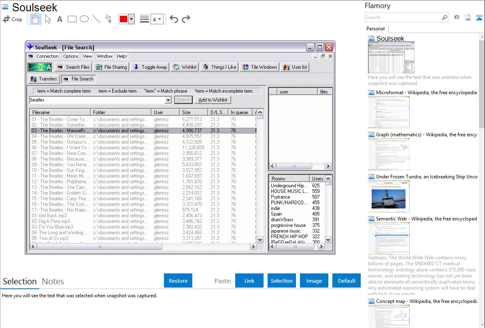Viewport: 485px width, 328px height.
Task: Open the View menu
Action: coord(87,56)
